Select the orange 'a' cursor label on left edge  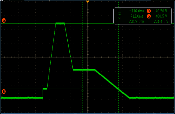tap(4, 92)
